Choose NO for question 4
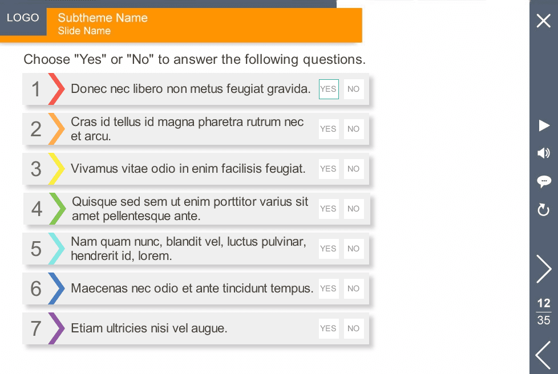Screen dimensions: 558x374 pyautogui.click(x=354, y=209)
